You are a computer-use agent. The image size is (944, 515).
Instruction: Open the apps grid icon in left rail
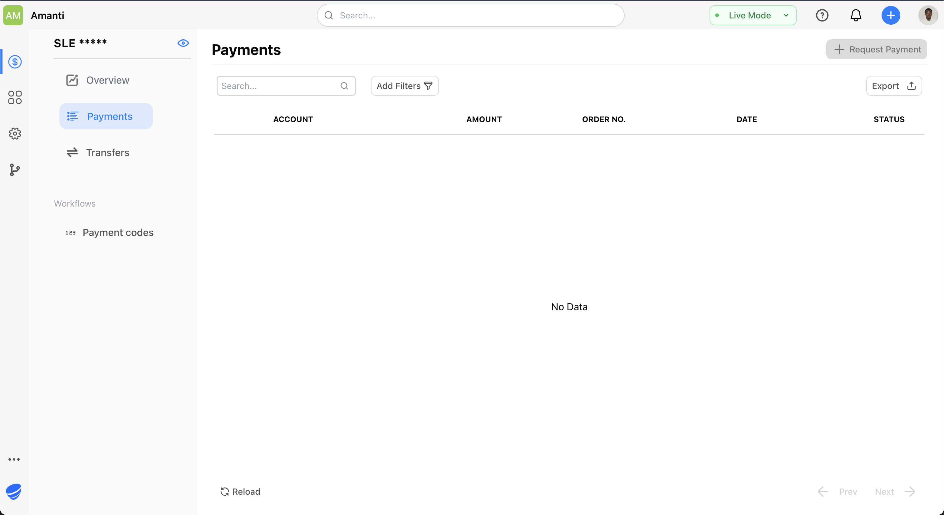15,97
